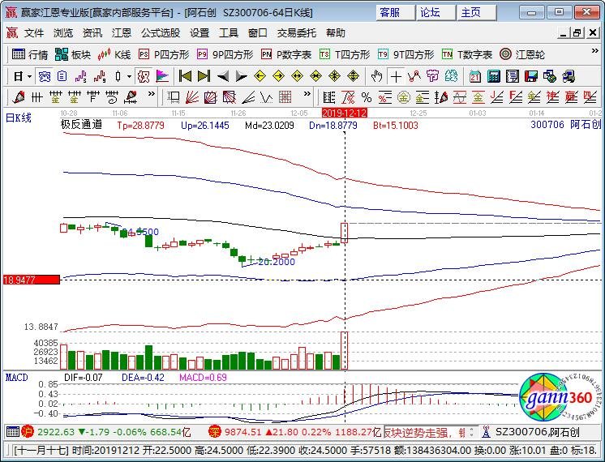
Task: Select the red pencil drawing tool
Action: [x=18, y=97]
